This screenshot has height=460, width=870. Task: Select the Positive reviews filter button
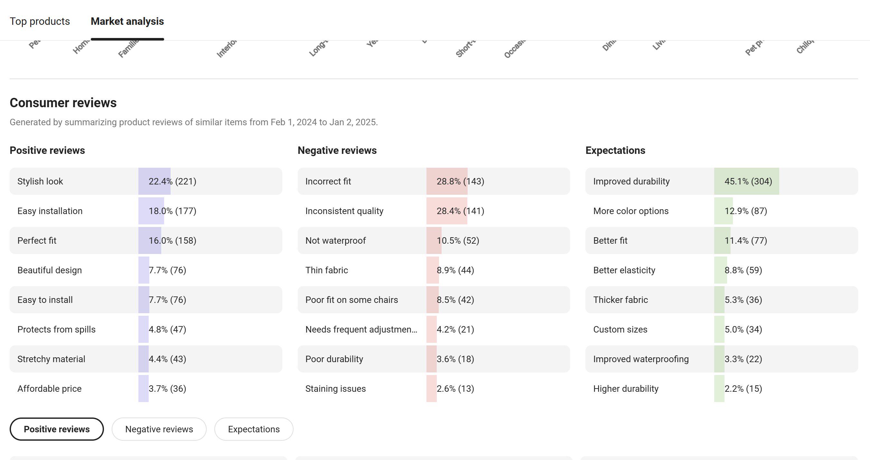pos(57,429)
